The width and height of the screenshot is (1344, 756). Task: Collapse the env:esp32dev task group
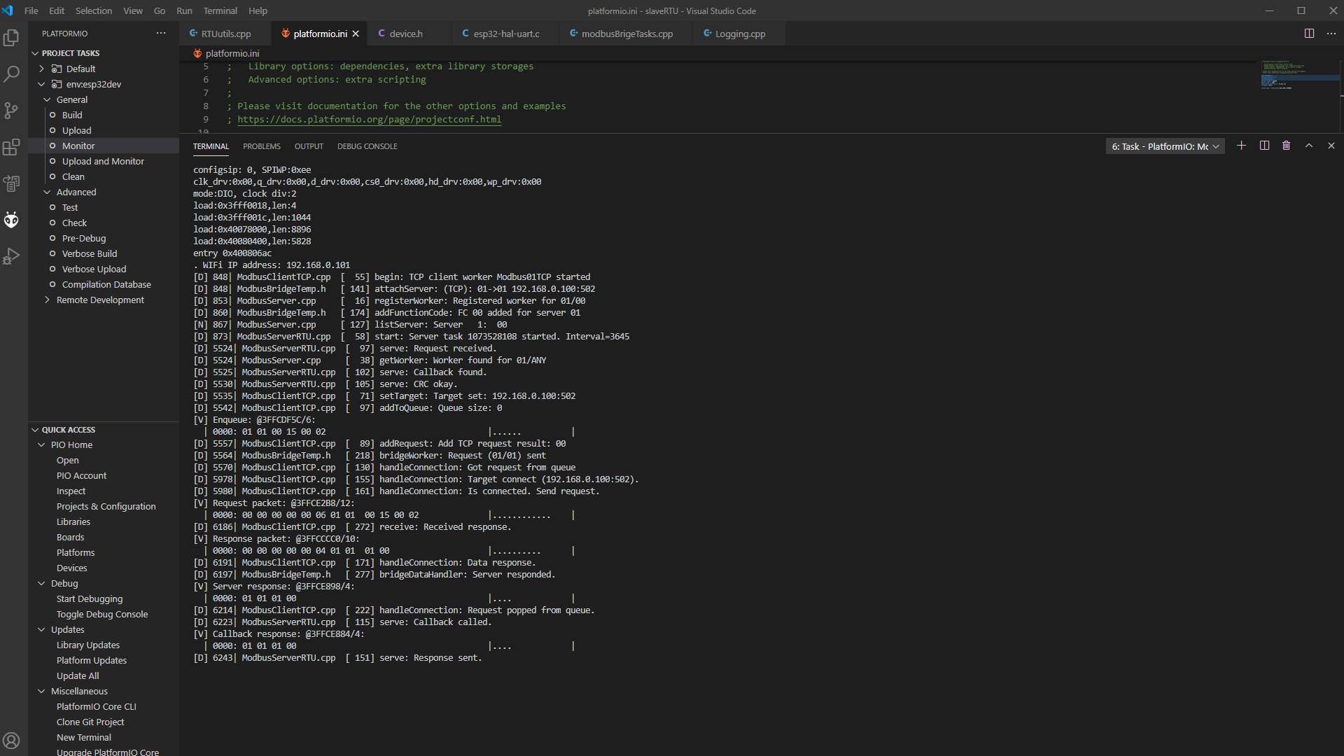pyautogui.click(x=41, y=84)
